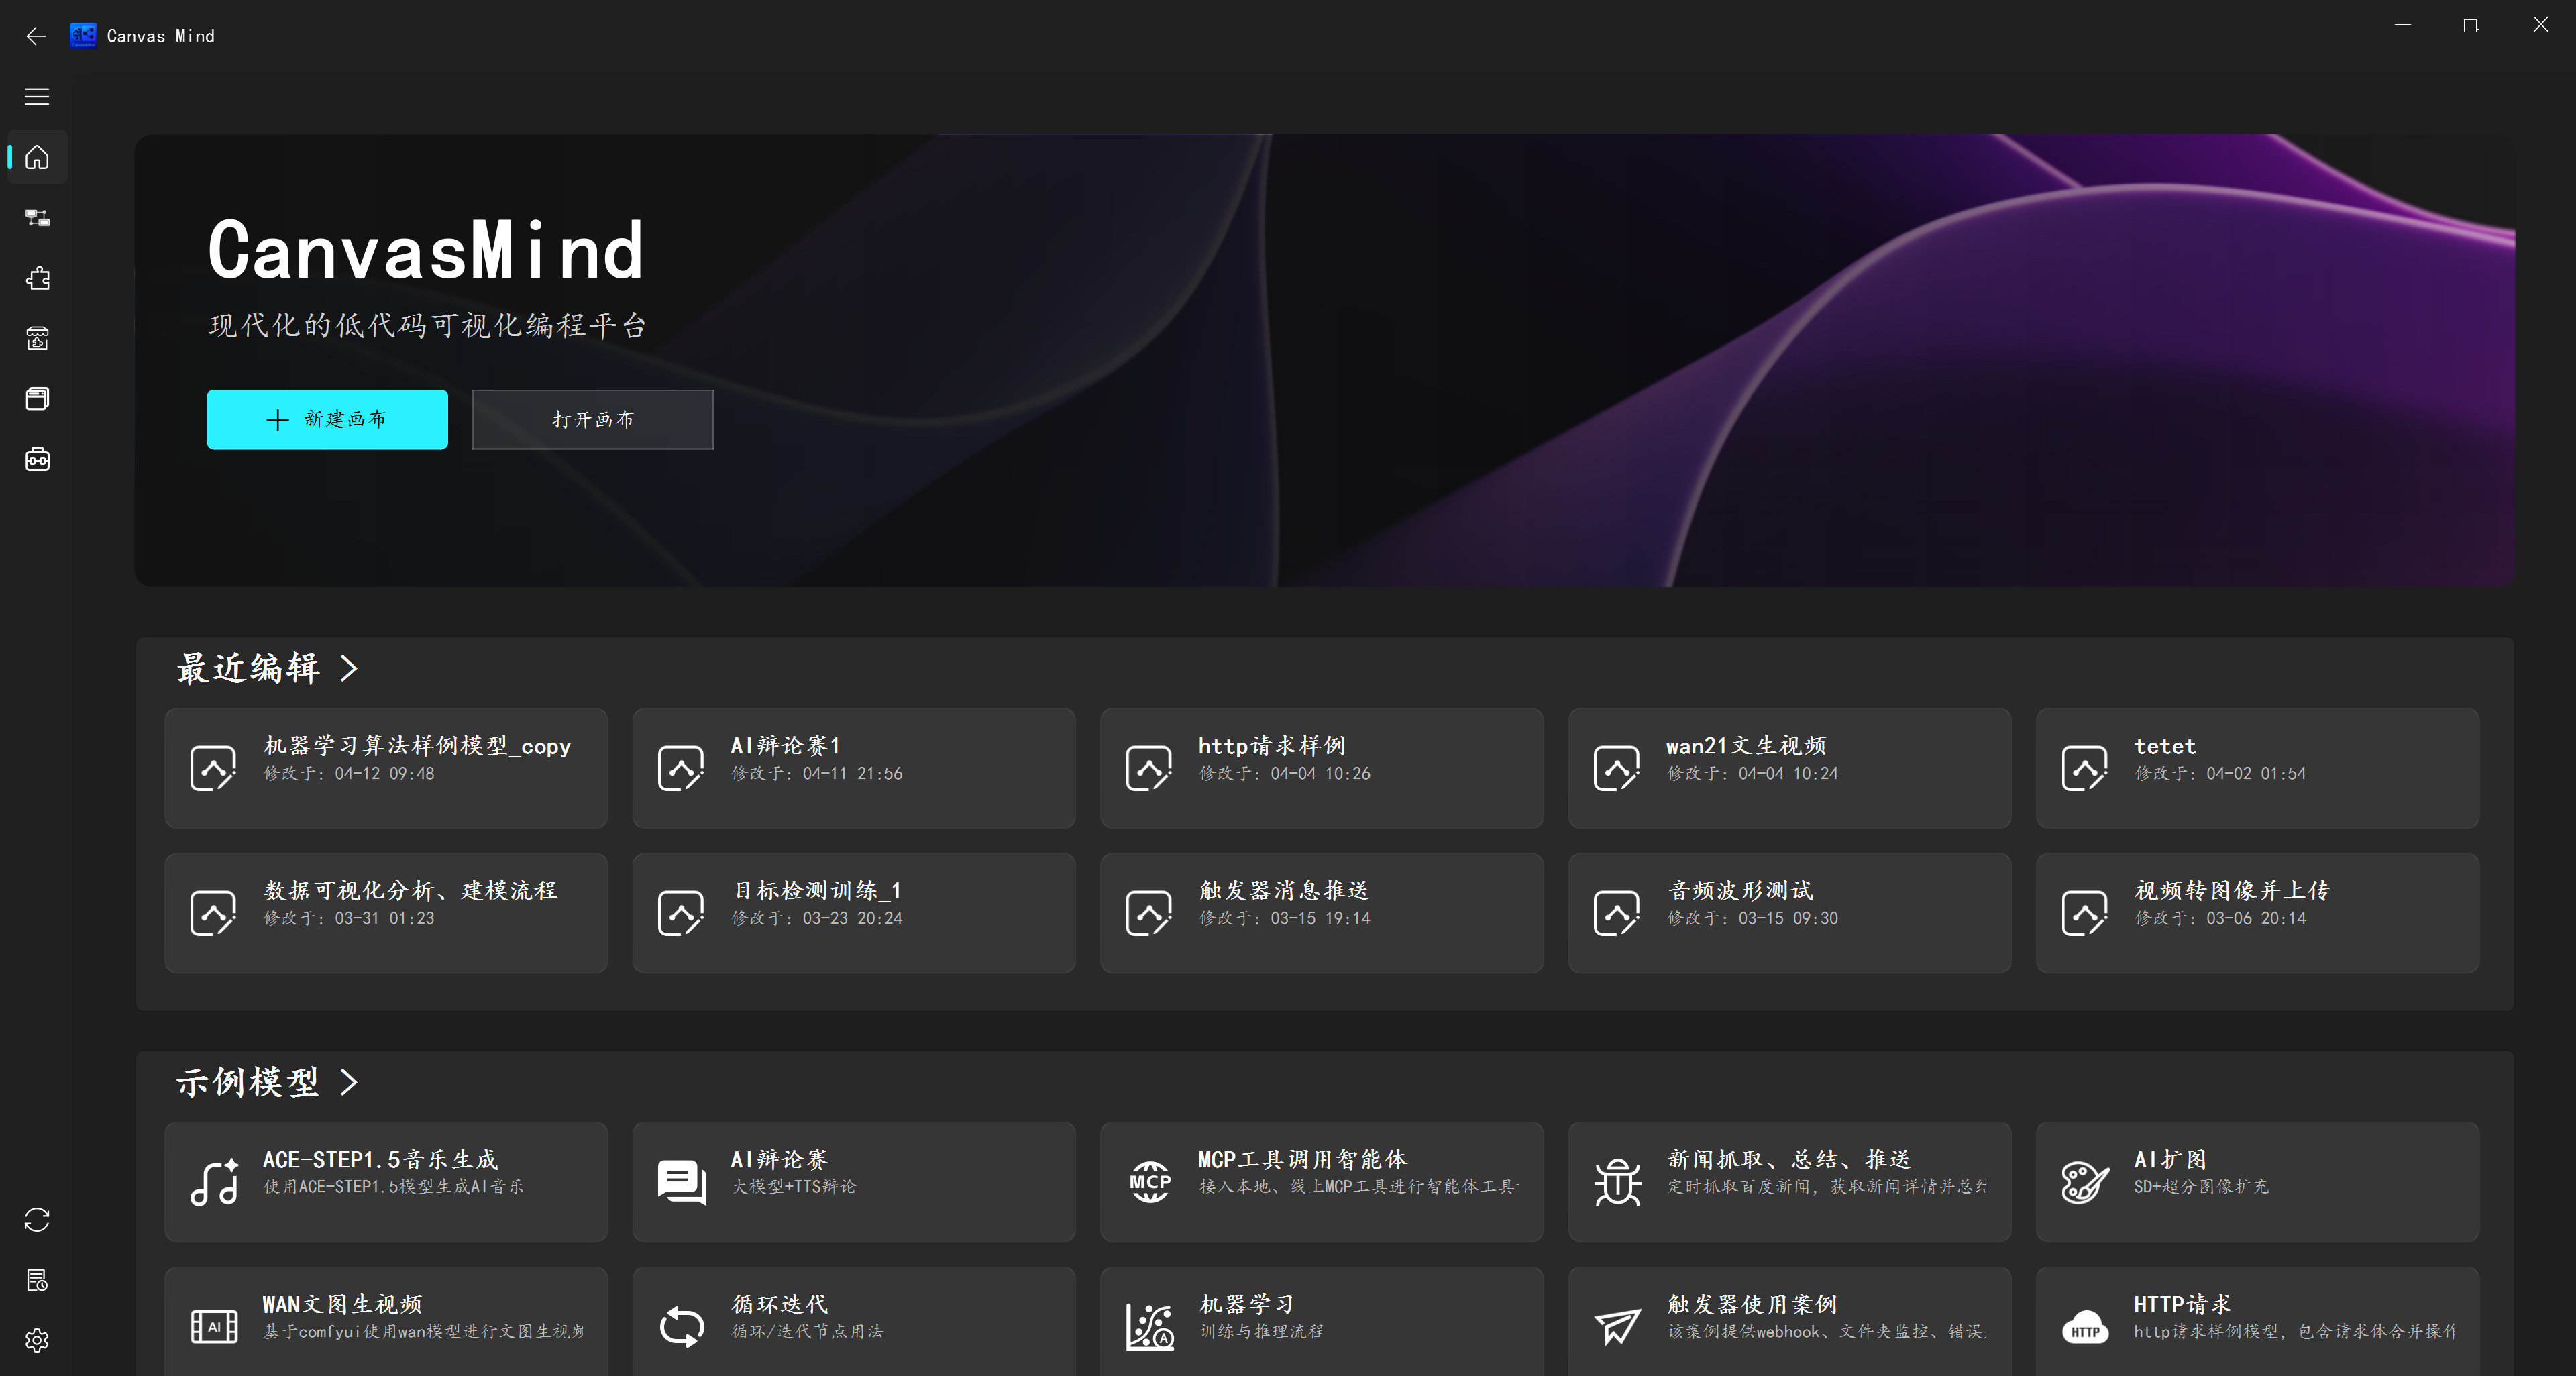This screenshot has width=2576, height=1376.
Task: Open the settings gear in sidebar
Action: point(37,1340)
